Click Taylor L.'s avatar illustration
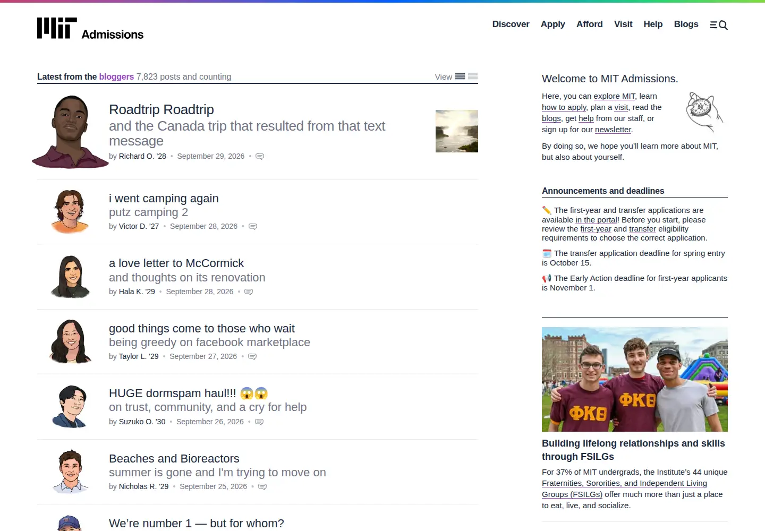 (x=70, y=341)
